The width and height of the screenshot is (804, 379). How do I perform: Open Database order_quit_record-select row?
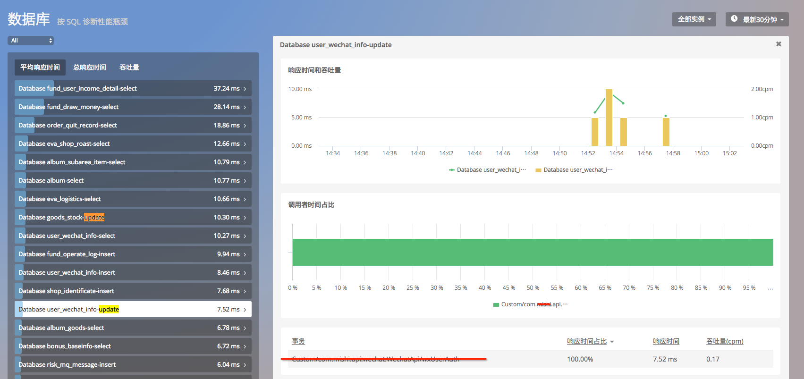(133, 125)
